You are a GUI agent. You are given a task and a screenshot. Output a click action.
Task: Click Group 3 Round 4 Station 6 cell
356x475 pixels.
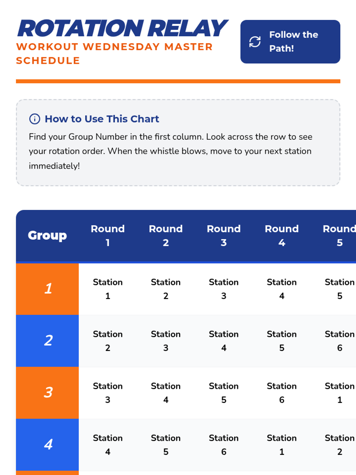point(282,393)
